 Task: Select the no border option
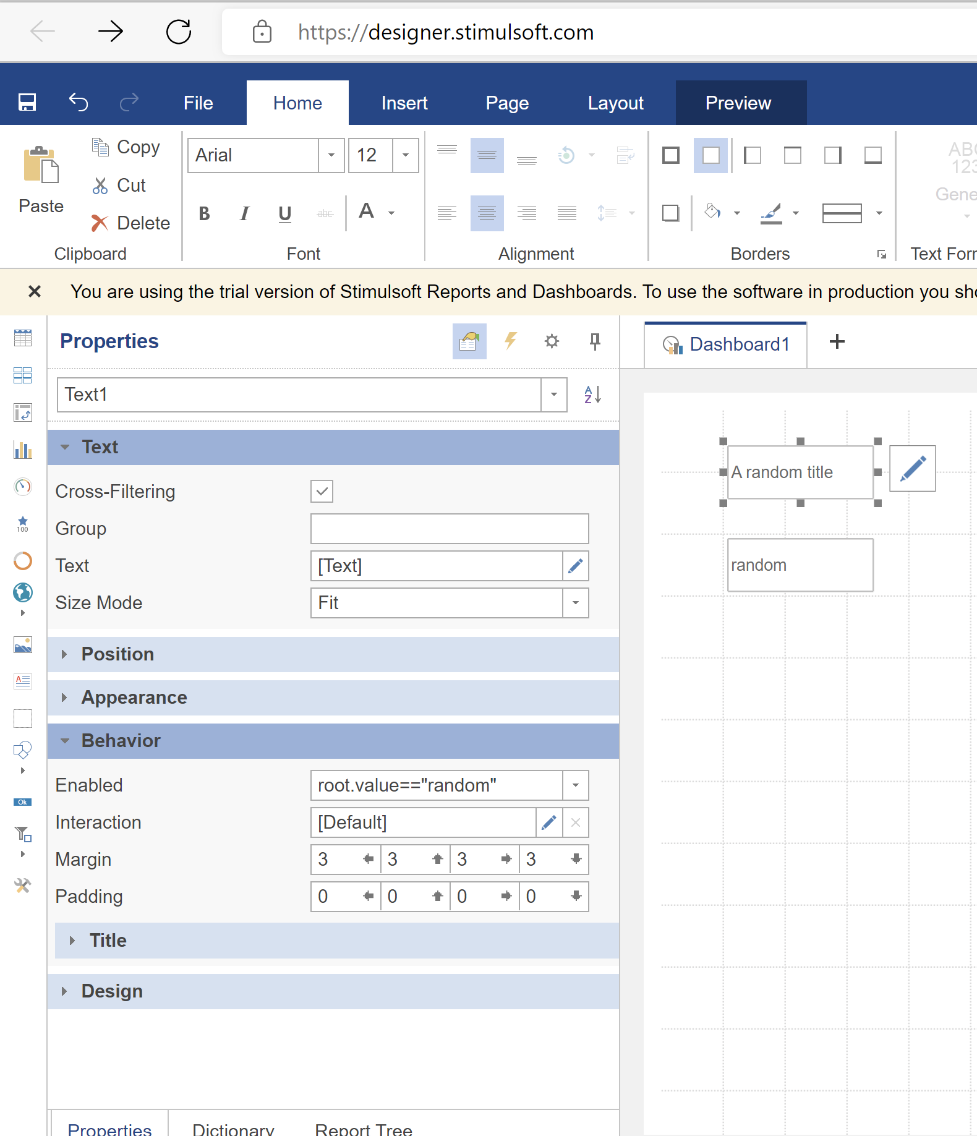click(x=711, y=155)
